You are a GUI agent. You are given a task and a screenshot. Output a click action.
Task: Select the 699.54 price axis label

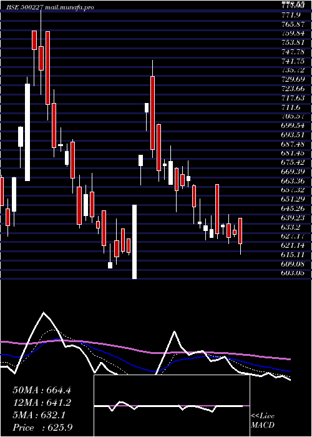pyautogui.click(x=293, y=125)
